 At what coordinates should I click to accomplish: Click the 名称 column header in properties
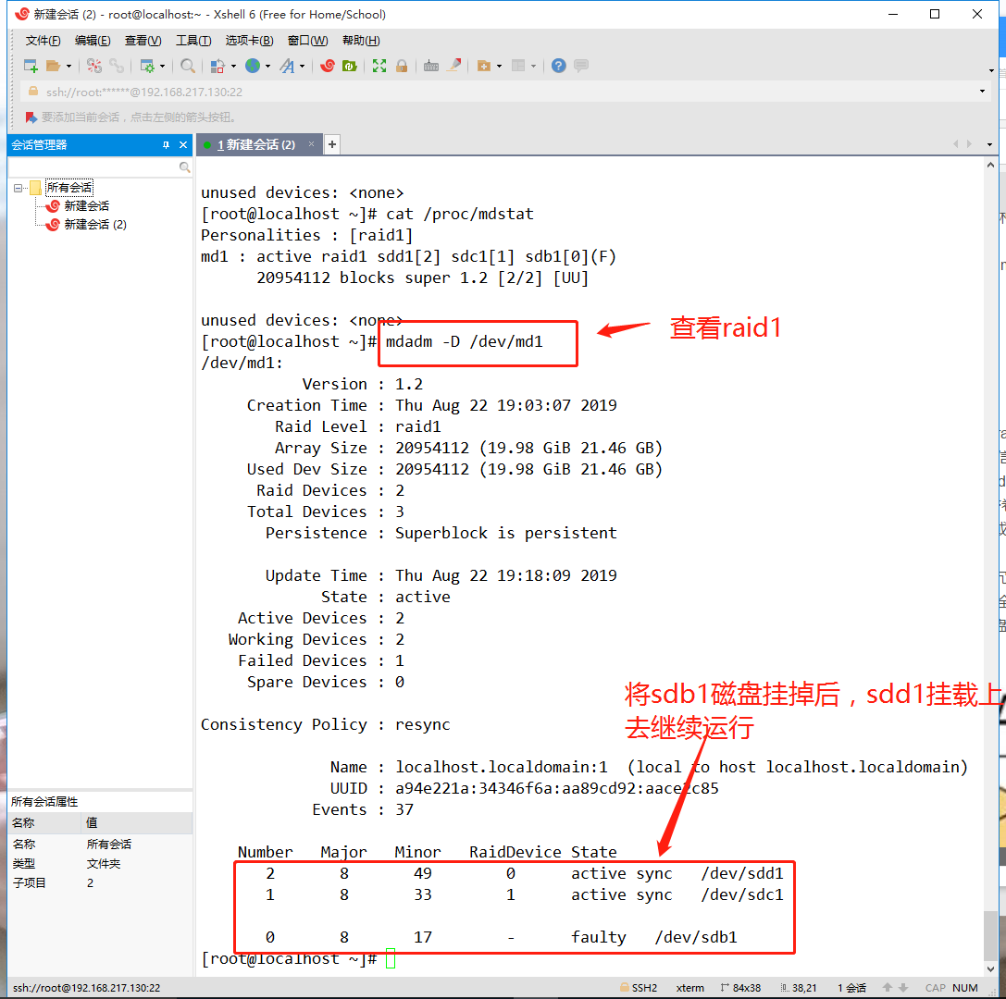pyautogui.click(x=45, y=823)
